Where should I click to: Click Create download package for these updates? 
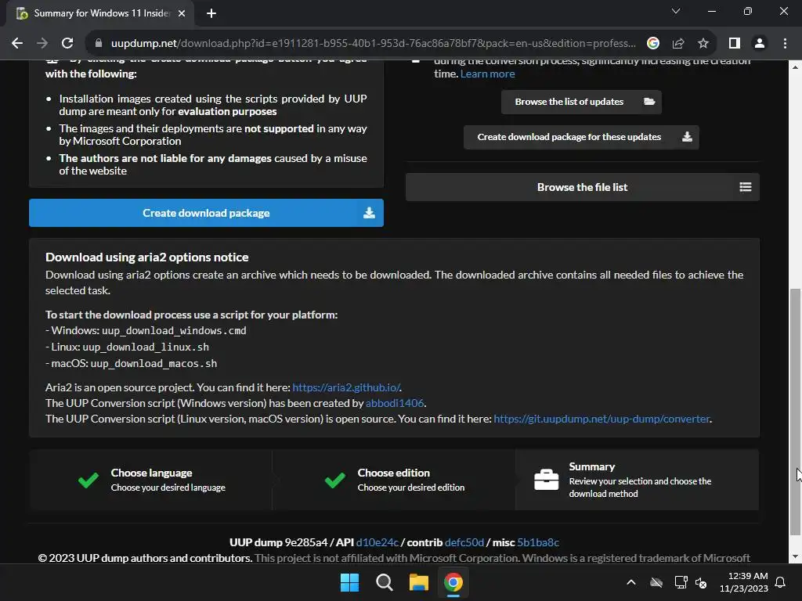(x=581, y=137)
